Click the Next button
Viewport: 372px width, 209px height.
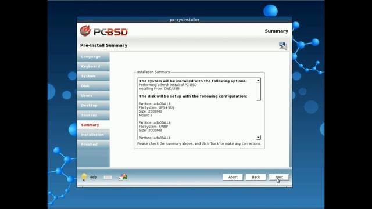[x=279, y=177]
